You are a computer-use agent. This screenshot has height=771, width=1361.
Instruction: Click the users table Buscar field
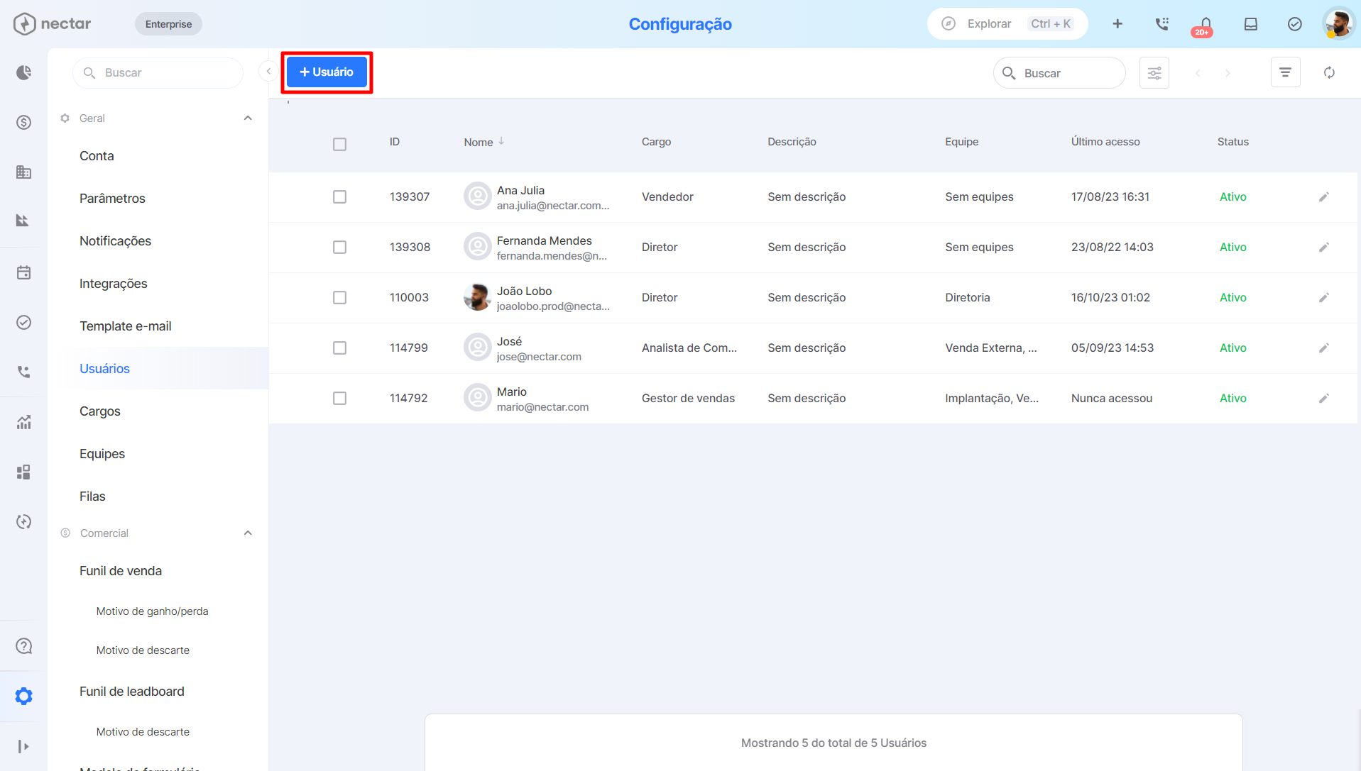point(1059,73)
